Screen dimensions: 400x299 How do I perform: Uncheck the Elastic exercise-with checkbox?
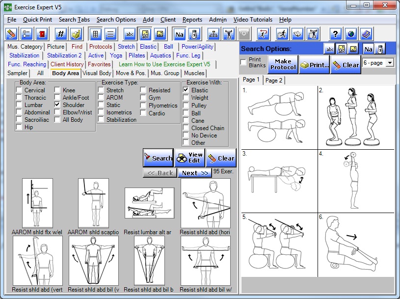[x=186, y=90]
